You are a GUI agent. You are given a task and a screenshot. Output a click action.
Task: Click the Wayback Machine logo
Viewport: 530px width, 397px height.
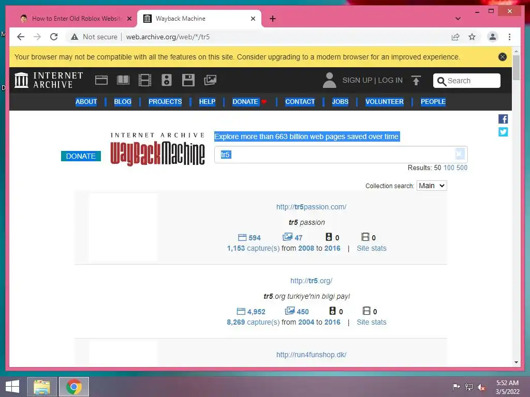157,149
